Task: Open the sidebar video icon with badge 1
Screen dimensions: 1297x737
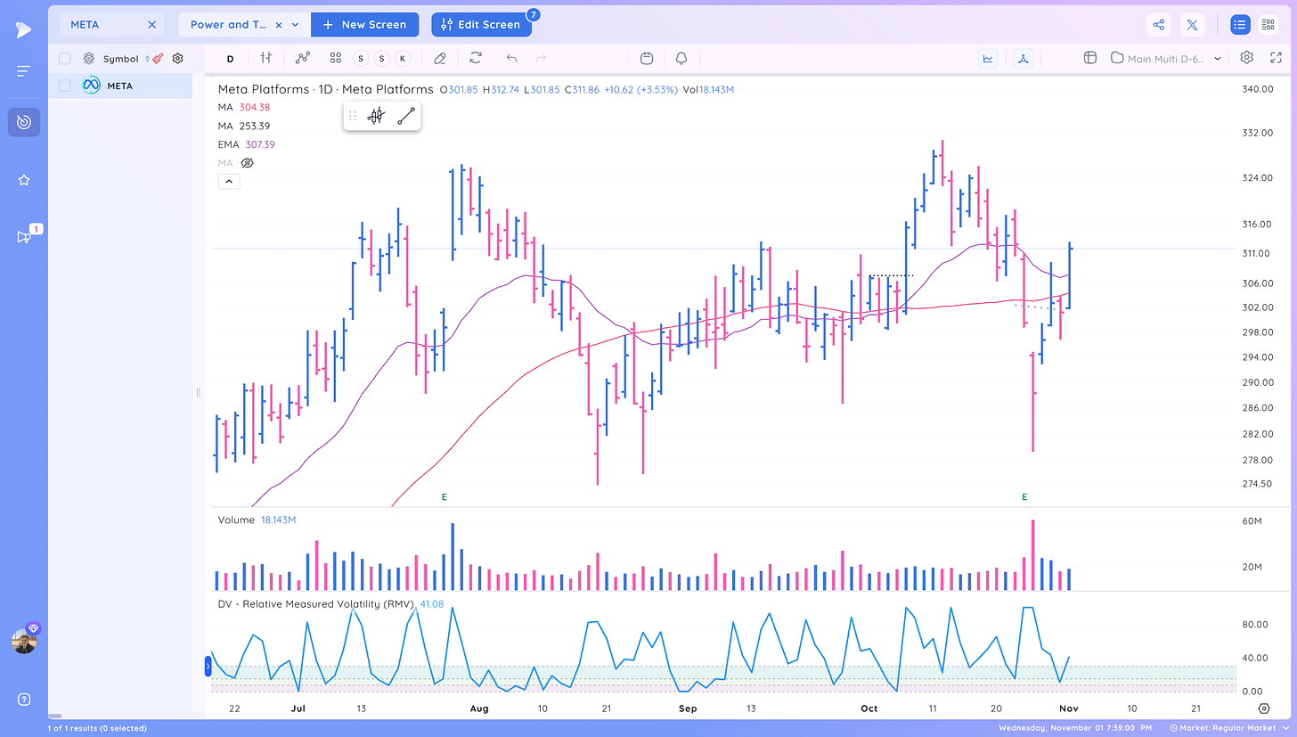Action: (24, 236)
